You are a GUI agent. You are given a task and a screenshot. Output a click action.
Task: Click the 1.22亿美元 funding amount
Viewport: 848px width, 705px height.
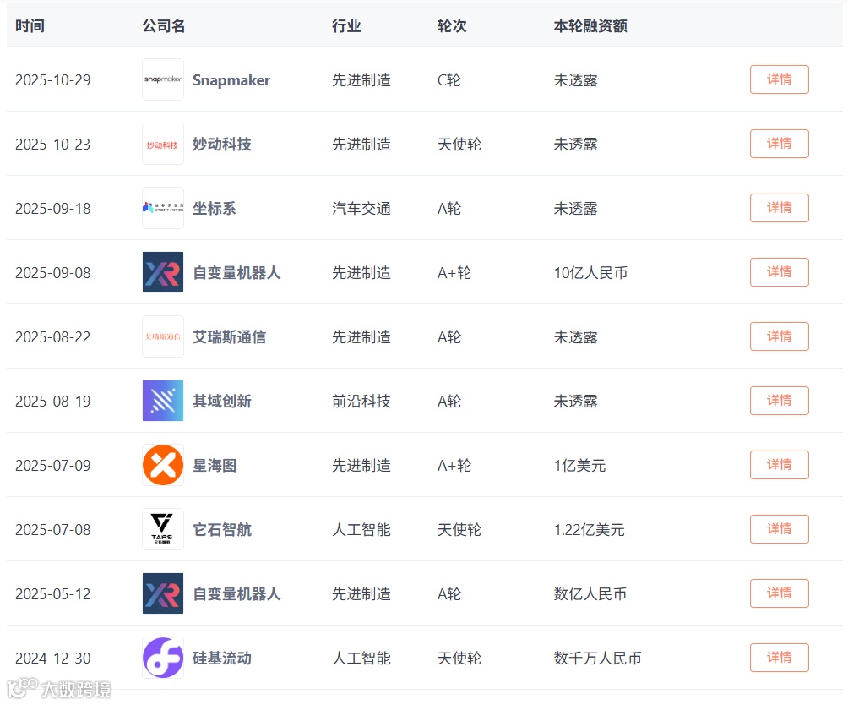(x=589, y=530)
